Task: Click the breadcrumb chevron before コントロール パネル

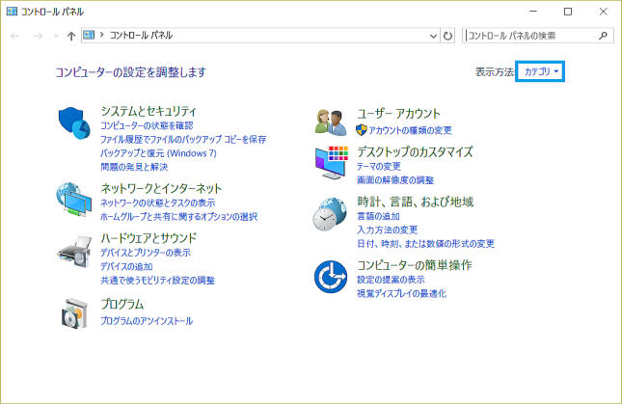Action: coord(101,35)
